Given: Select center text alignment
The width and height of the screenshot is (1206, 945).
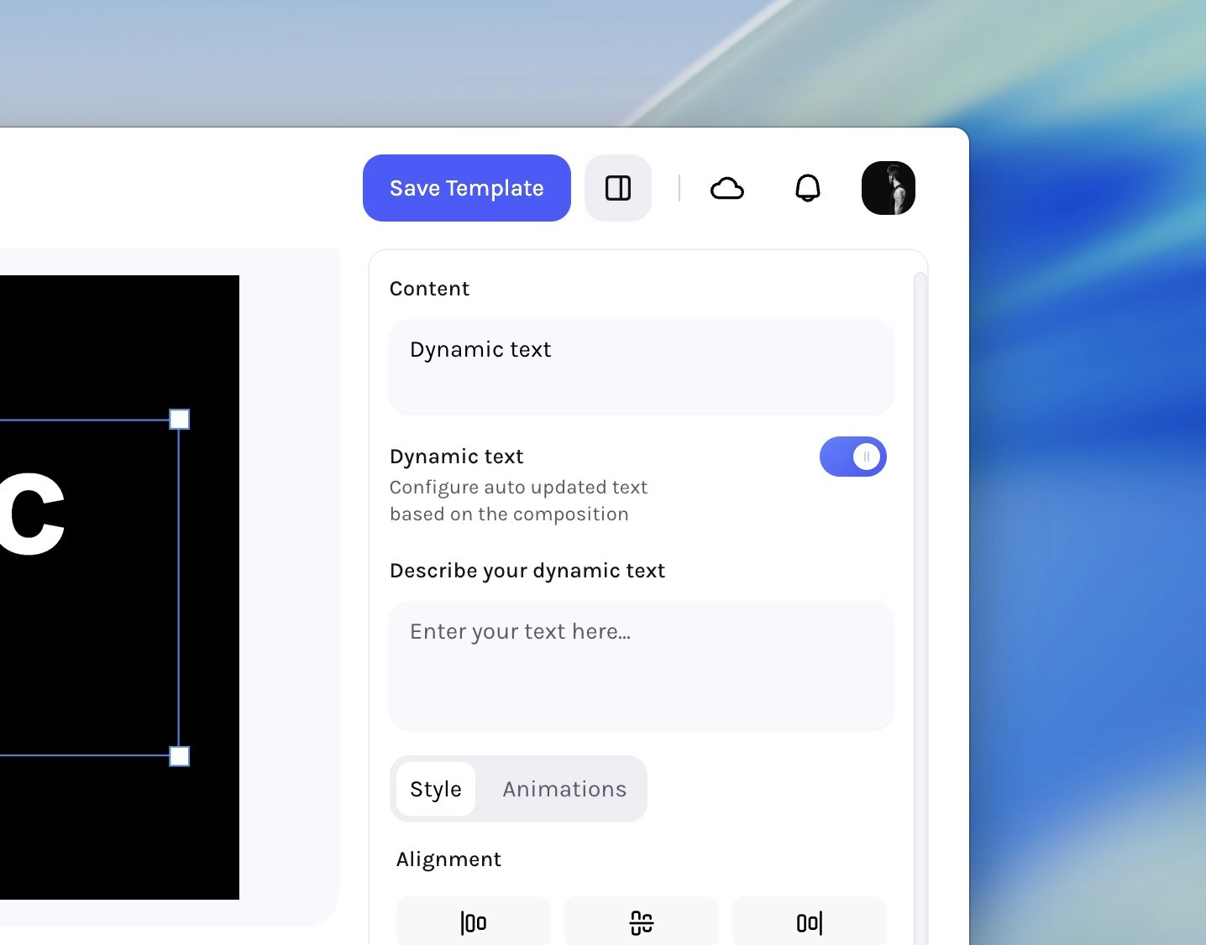Looking at the screenshot, I should 641,922.
